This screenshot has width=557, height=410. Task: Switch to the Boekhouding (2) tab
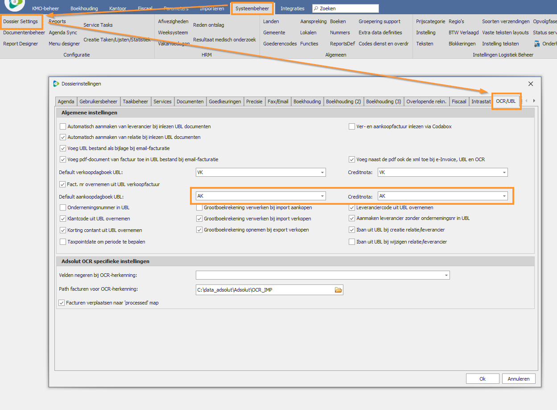pyautogui.click(x=343, y=101)
